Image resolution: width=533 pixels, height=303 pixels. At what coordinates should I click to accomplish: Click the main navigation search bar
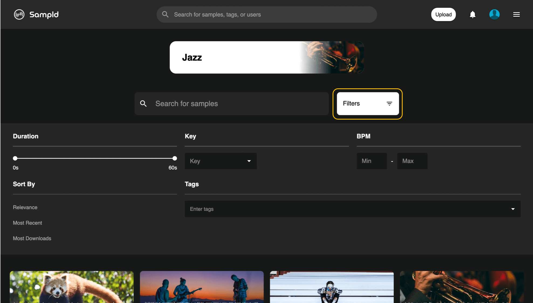(266, 14)
